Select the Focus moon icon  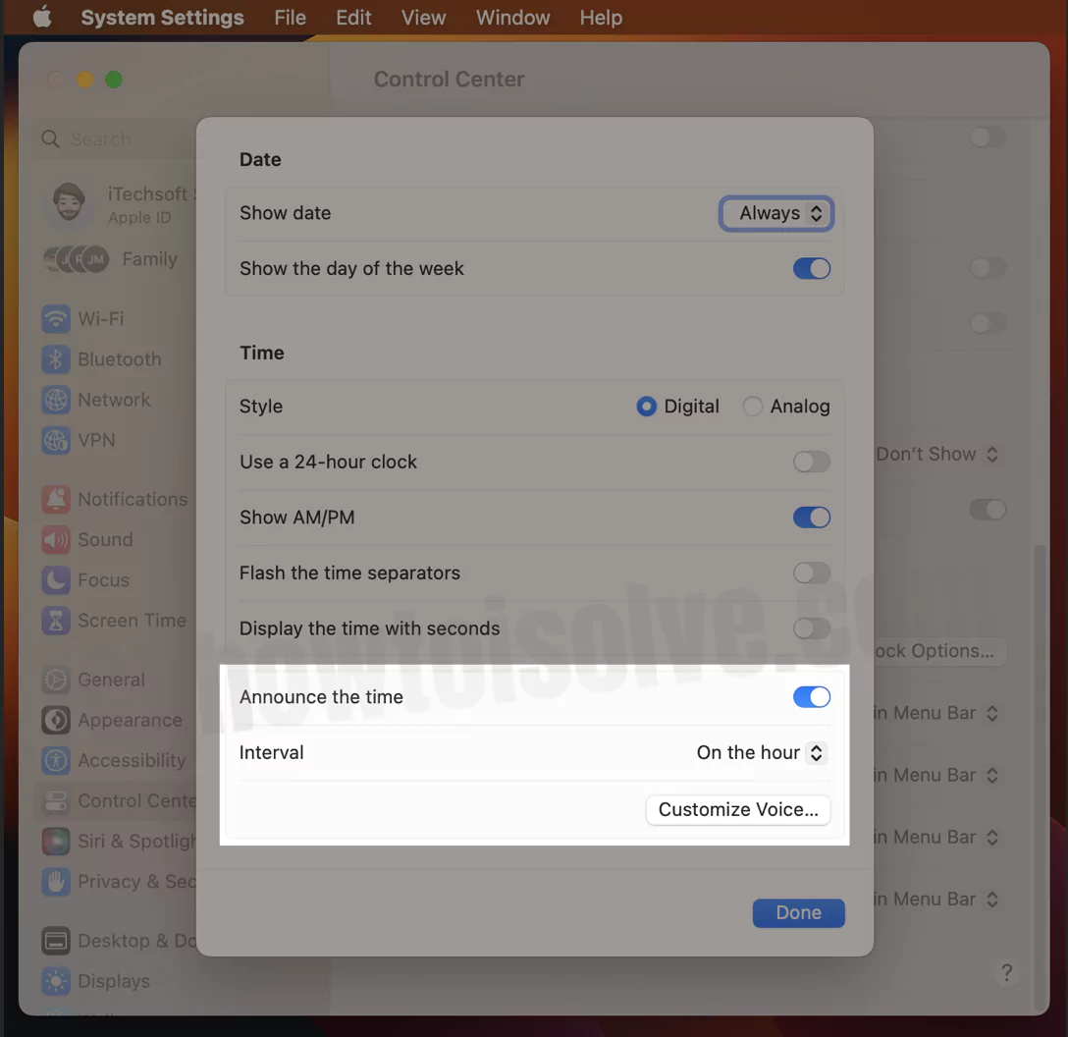click(x=56, y=579)
